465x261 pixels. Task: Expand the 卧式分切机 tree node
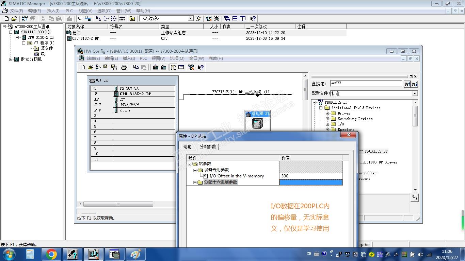click(11, 59)
